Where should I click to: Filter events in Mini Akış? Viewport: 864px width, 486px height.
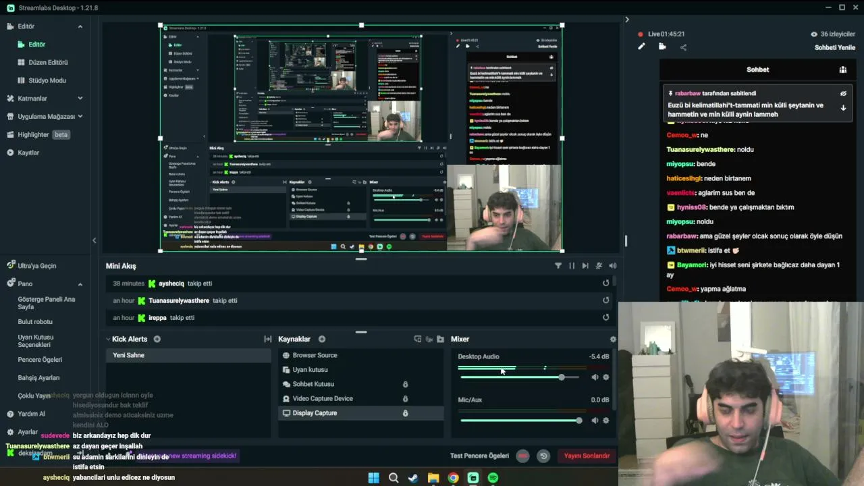[x=558, y=266]
